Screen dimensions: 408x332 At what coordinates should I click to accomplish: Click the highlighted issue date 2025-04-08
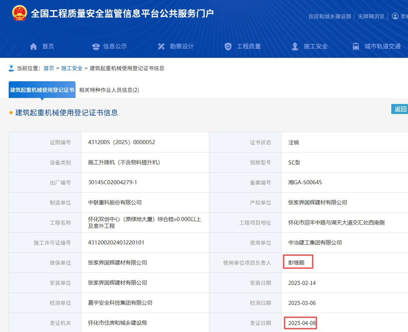(x=302, y=323)
